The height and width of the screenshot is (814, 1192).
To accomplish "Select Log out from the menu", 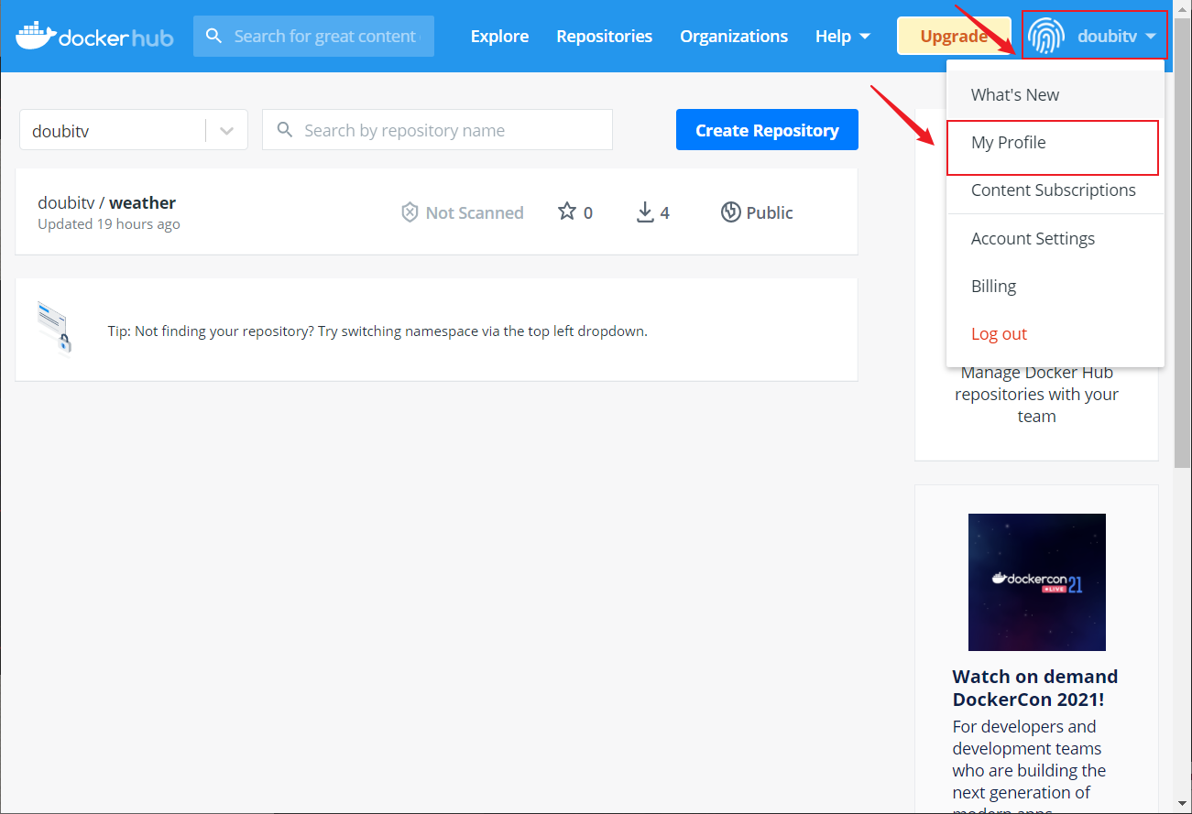I will pos(999,334).
